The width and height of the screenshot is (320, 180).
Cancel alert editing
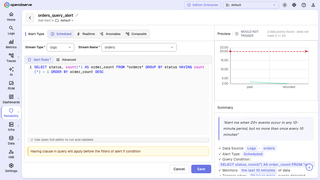tap(179, 169)
